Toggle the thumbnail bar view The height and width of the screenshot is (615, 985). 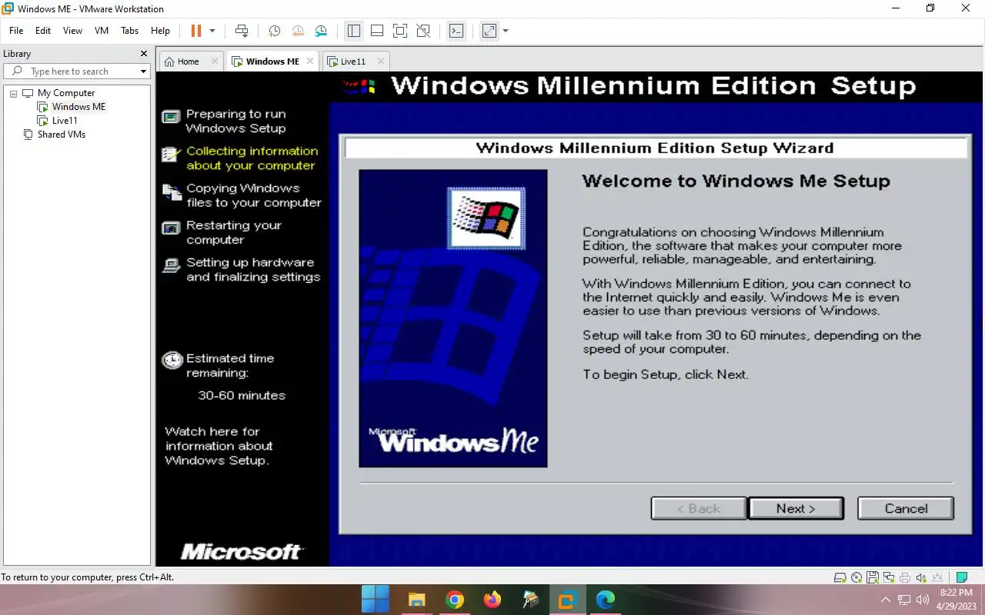pos(377,31)
